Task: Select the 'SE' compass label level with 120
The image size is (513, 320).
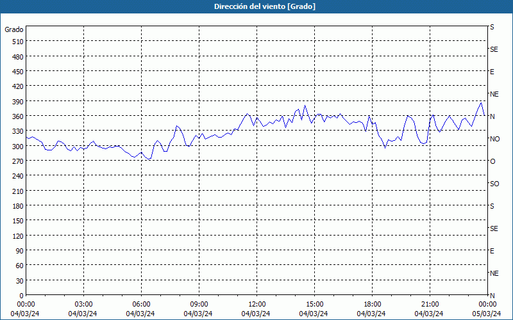Action: pyautogui.click(x=494, y=228)
